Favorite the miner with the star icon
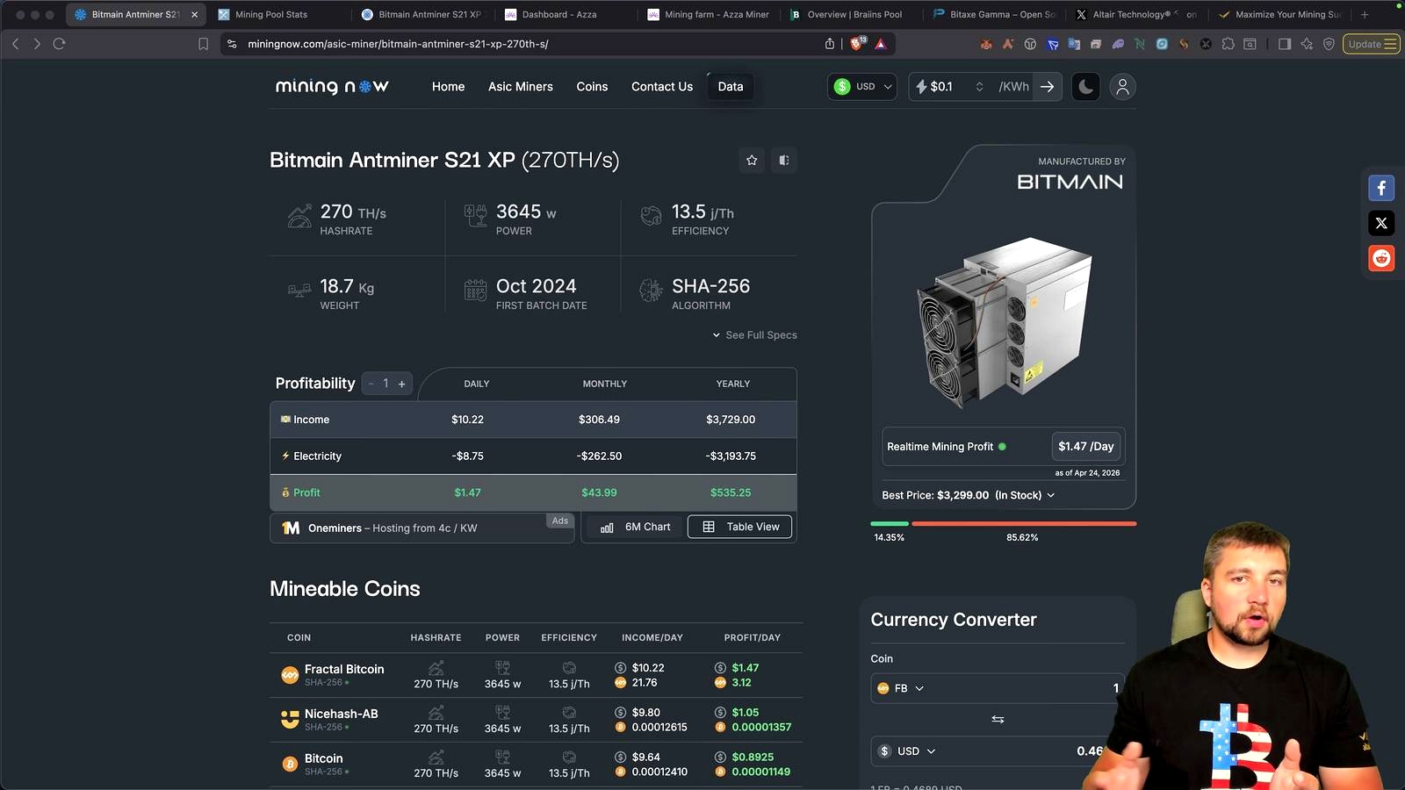Screen dimensions: 1405x790 [x=752, y=160]
